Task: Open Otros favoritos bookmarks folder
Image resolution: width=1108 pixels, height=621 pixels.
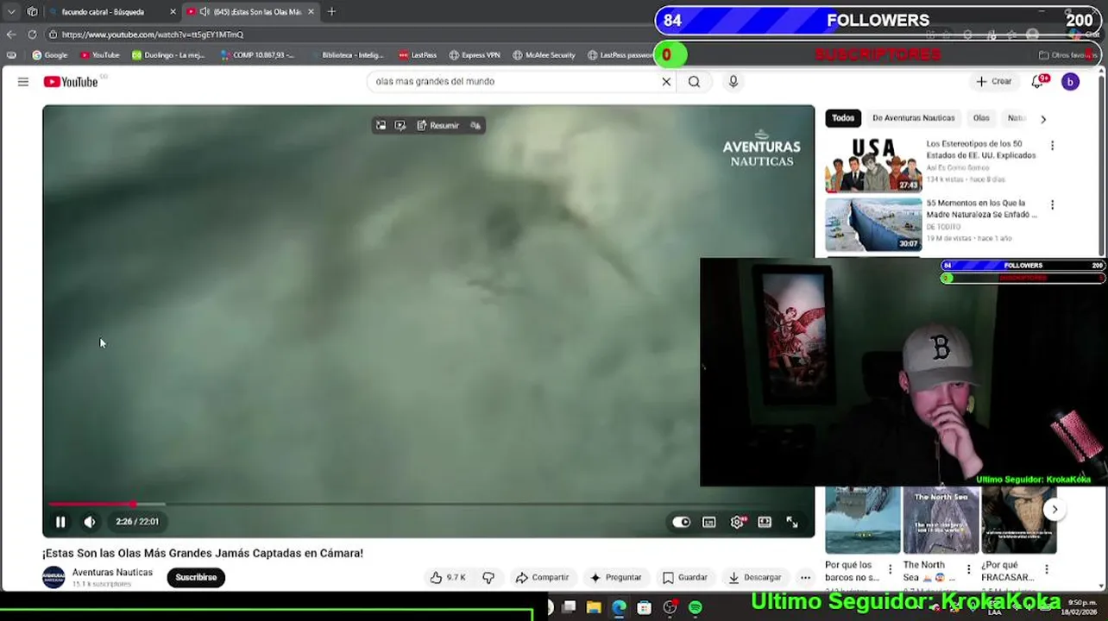Action: pyautogui.click(x=1067, y=55)
